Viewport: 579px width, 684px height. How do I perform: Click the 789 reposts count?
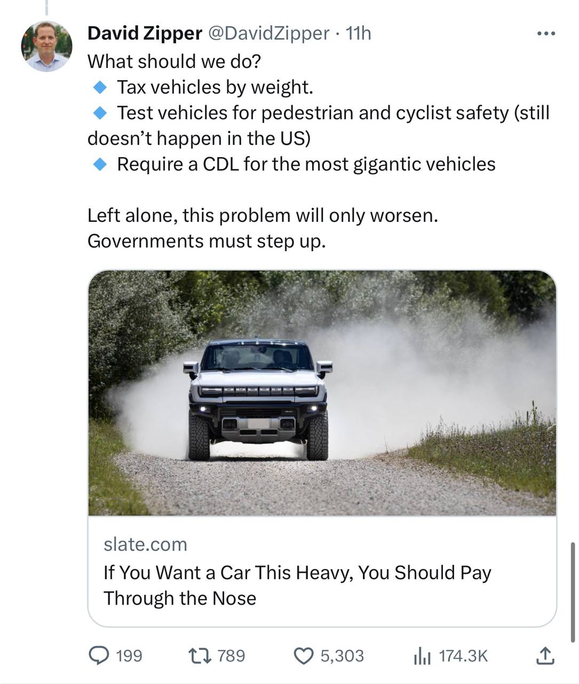tap(231, 656)
